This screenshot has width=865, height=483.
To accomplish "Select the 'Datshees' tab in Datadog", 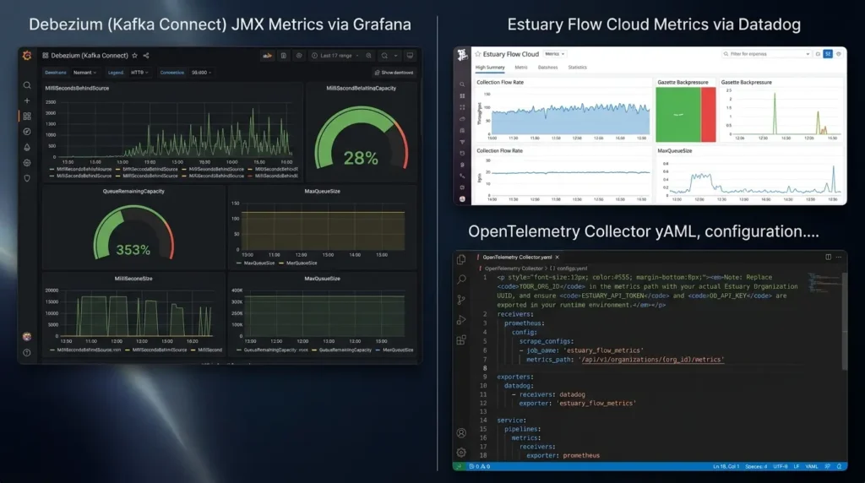I will click(x=547, y=68).
